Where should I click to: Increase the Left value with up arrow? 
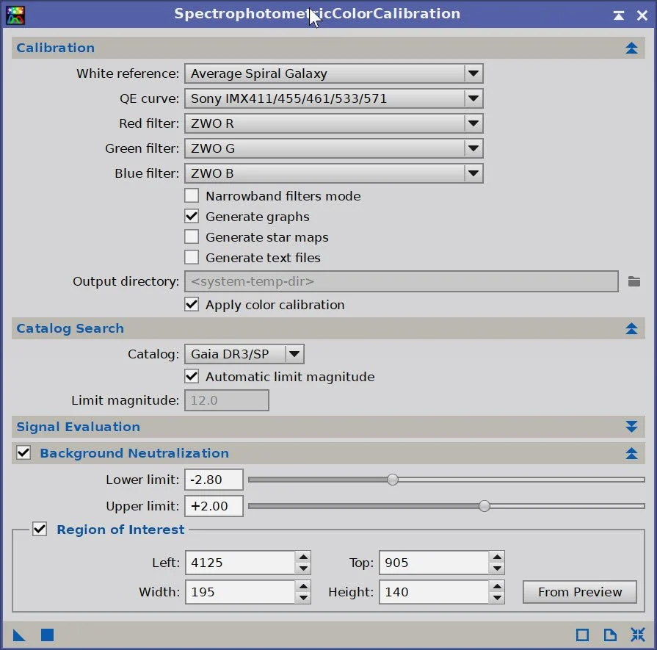303,557
